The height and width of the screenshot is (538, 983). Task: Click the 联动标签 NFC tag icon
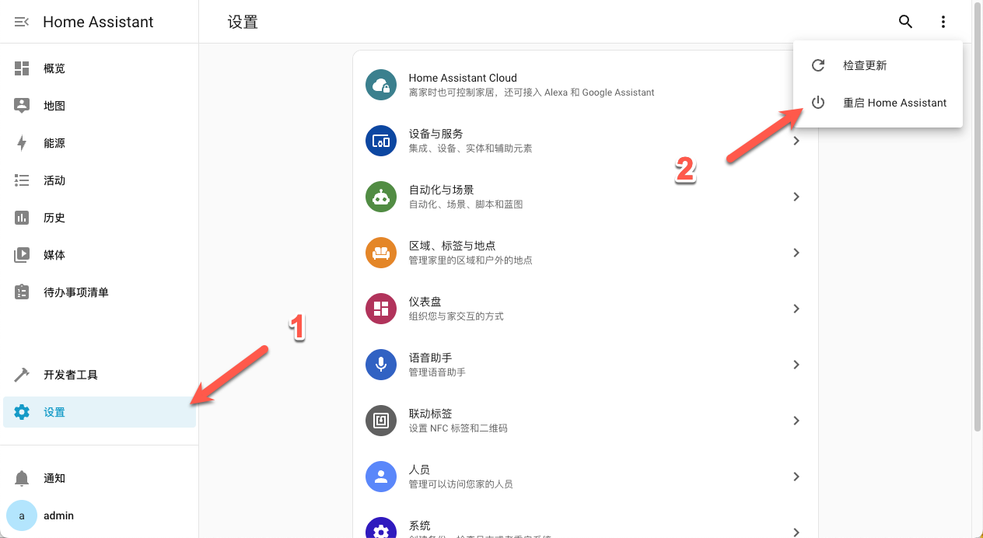(380, 420)
